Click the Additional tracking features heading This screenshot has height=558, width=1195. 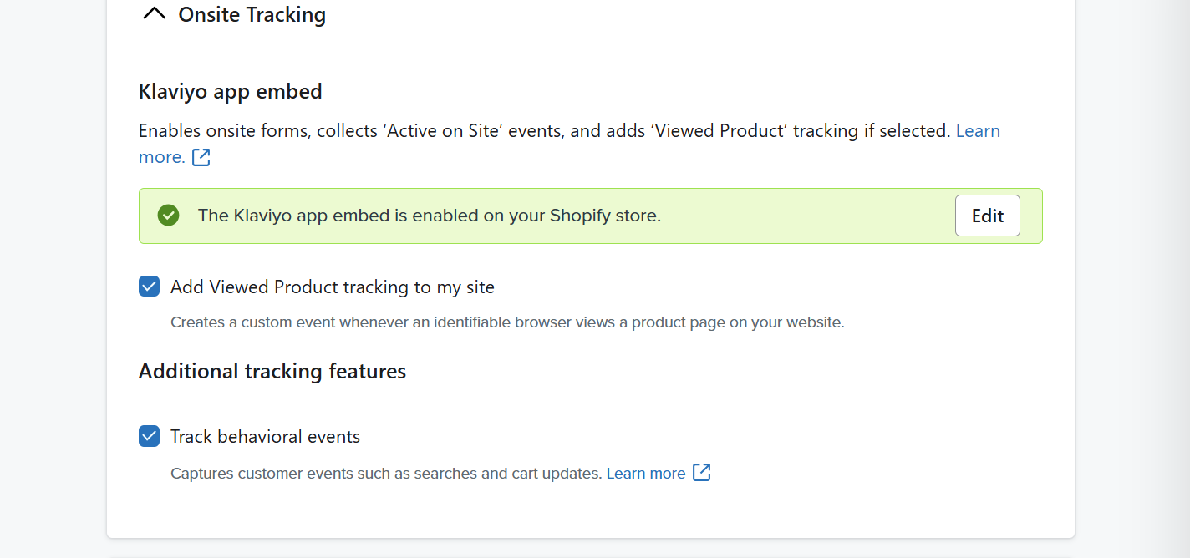[x=272, y=371]
